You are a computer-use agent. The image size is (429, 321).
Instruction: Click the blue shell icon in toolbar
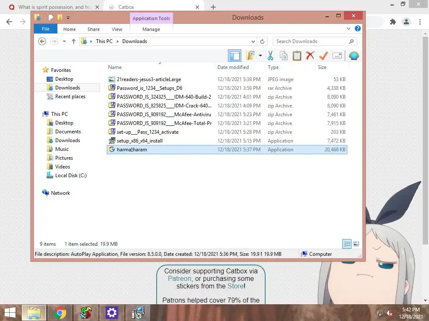click(354, 56)
